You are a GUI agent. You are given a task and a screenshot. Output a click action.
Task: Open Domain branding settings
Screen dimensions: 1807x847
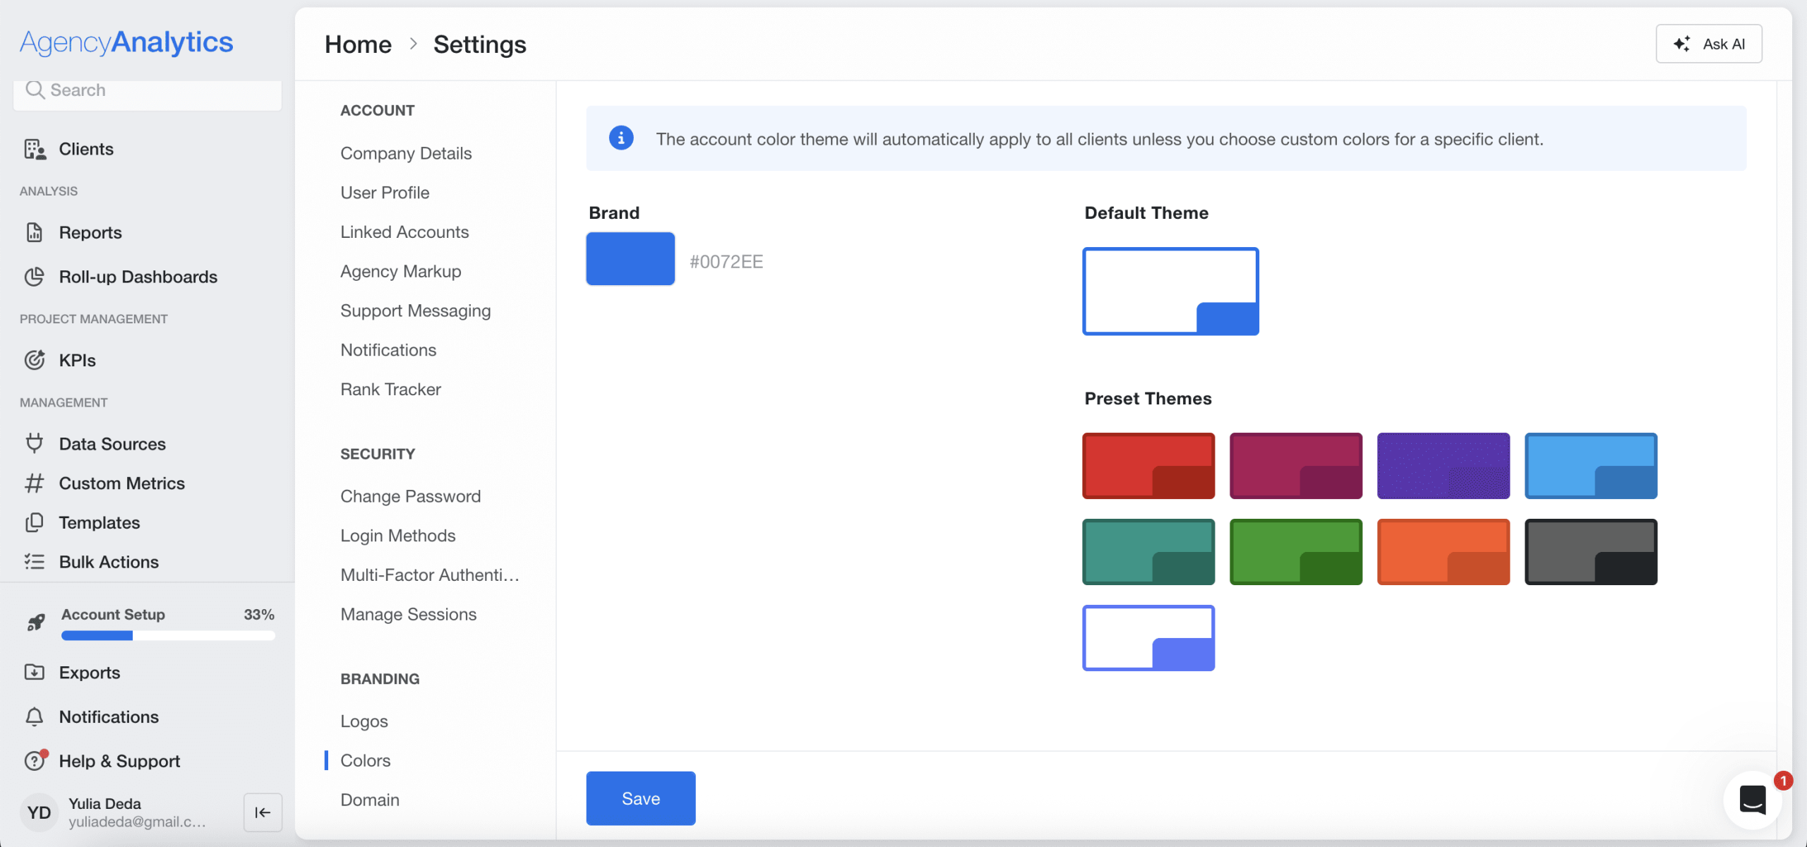pos(370,800)
